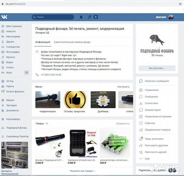The width and height of the screenshot is (184, 176).
Task: Open Сокровища Пиратов in sidebar
Action: pos(15,137)
